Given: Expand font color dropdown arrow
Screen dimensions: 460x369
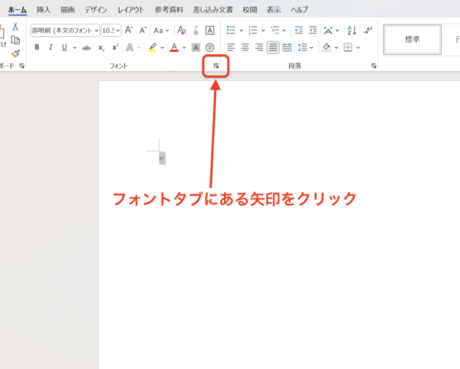Looking at the screenshot, I should 184,48.
